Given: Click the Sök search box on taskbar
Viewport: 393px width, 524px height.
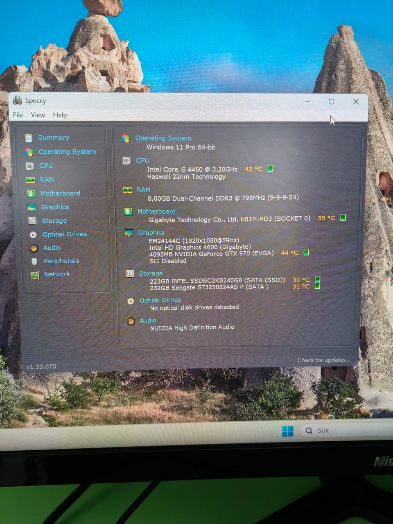Looking at the screenshot, I should (347, 431).
